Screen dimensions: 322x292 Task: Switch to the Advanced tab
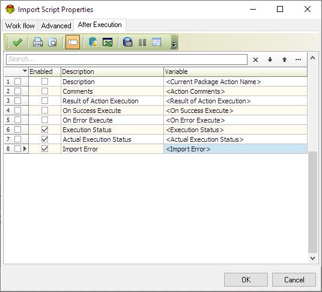click(x=56, y=26)
